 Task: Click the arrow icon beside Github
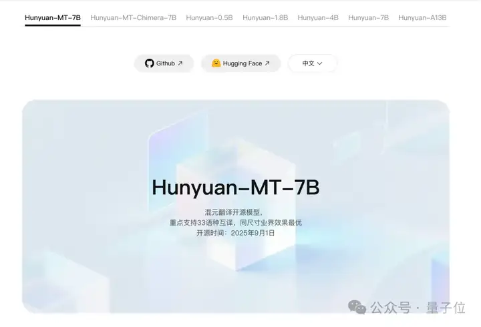180,63
